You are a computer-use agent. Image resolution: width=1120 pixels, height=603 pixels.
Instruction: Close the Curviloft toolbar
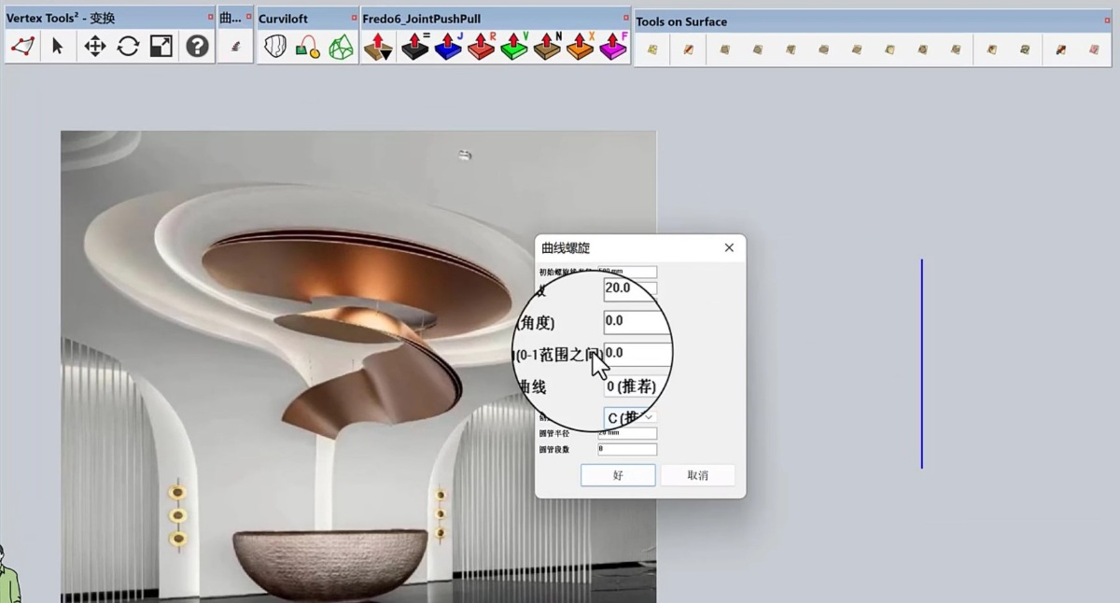point(354,18)
